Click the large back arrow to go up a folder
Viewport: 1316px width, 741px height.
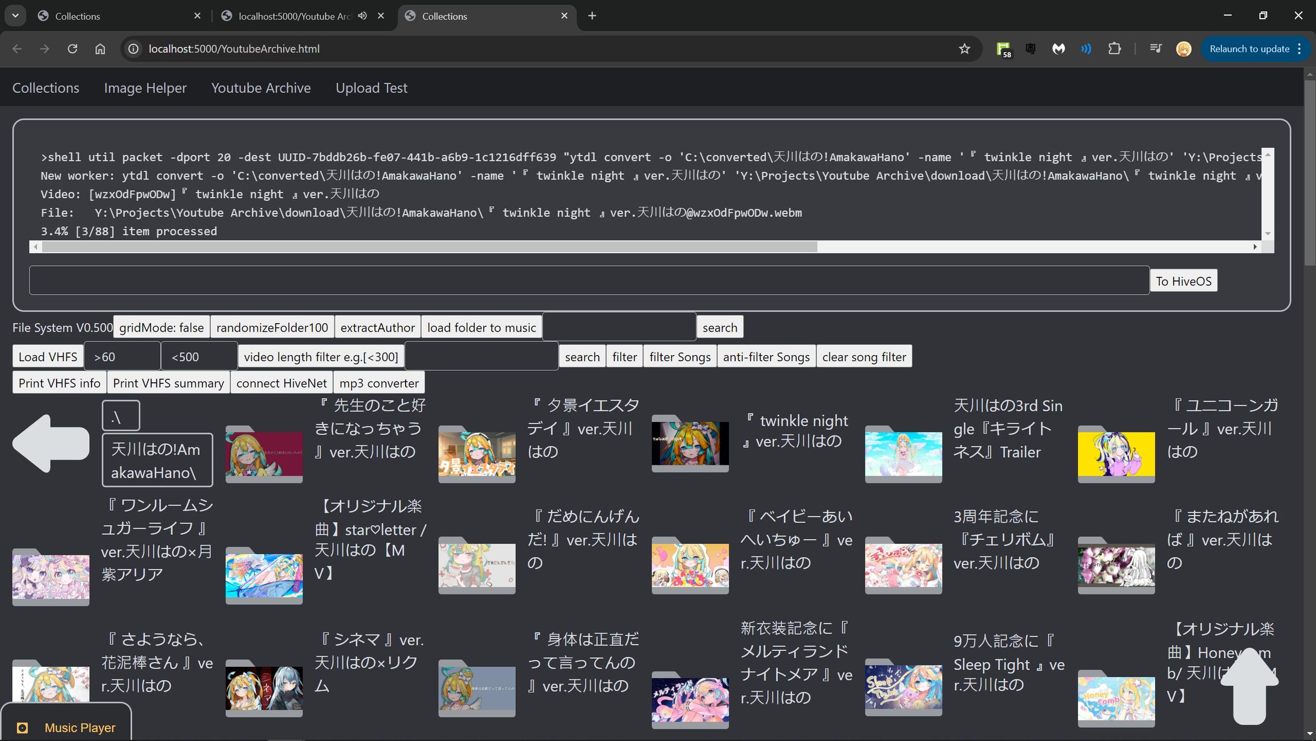coord(51,443)
